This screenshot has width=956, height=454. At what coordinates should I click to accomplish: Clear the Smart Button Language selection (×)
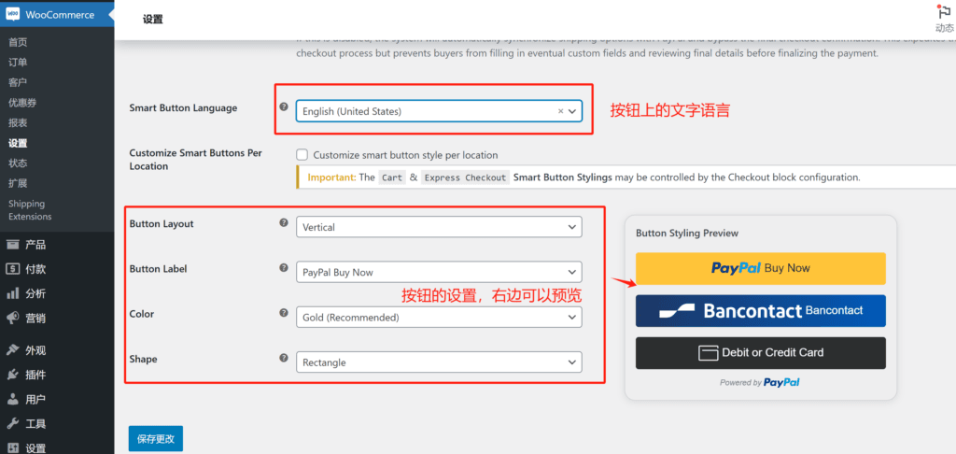(560, 112)
